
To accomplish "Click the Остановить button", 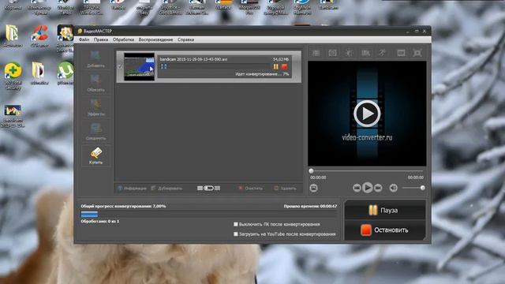I will click(385, 230).
